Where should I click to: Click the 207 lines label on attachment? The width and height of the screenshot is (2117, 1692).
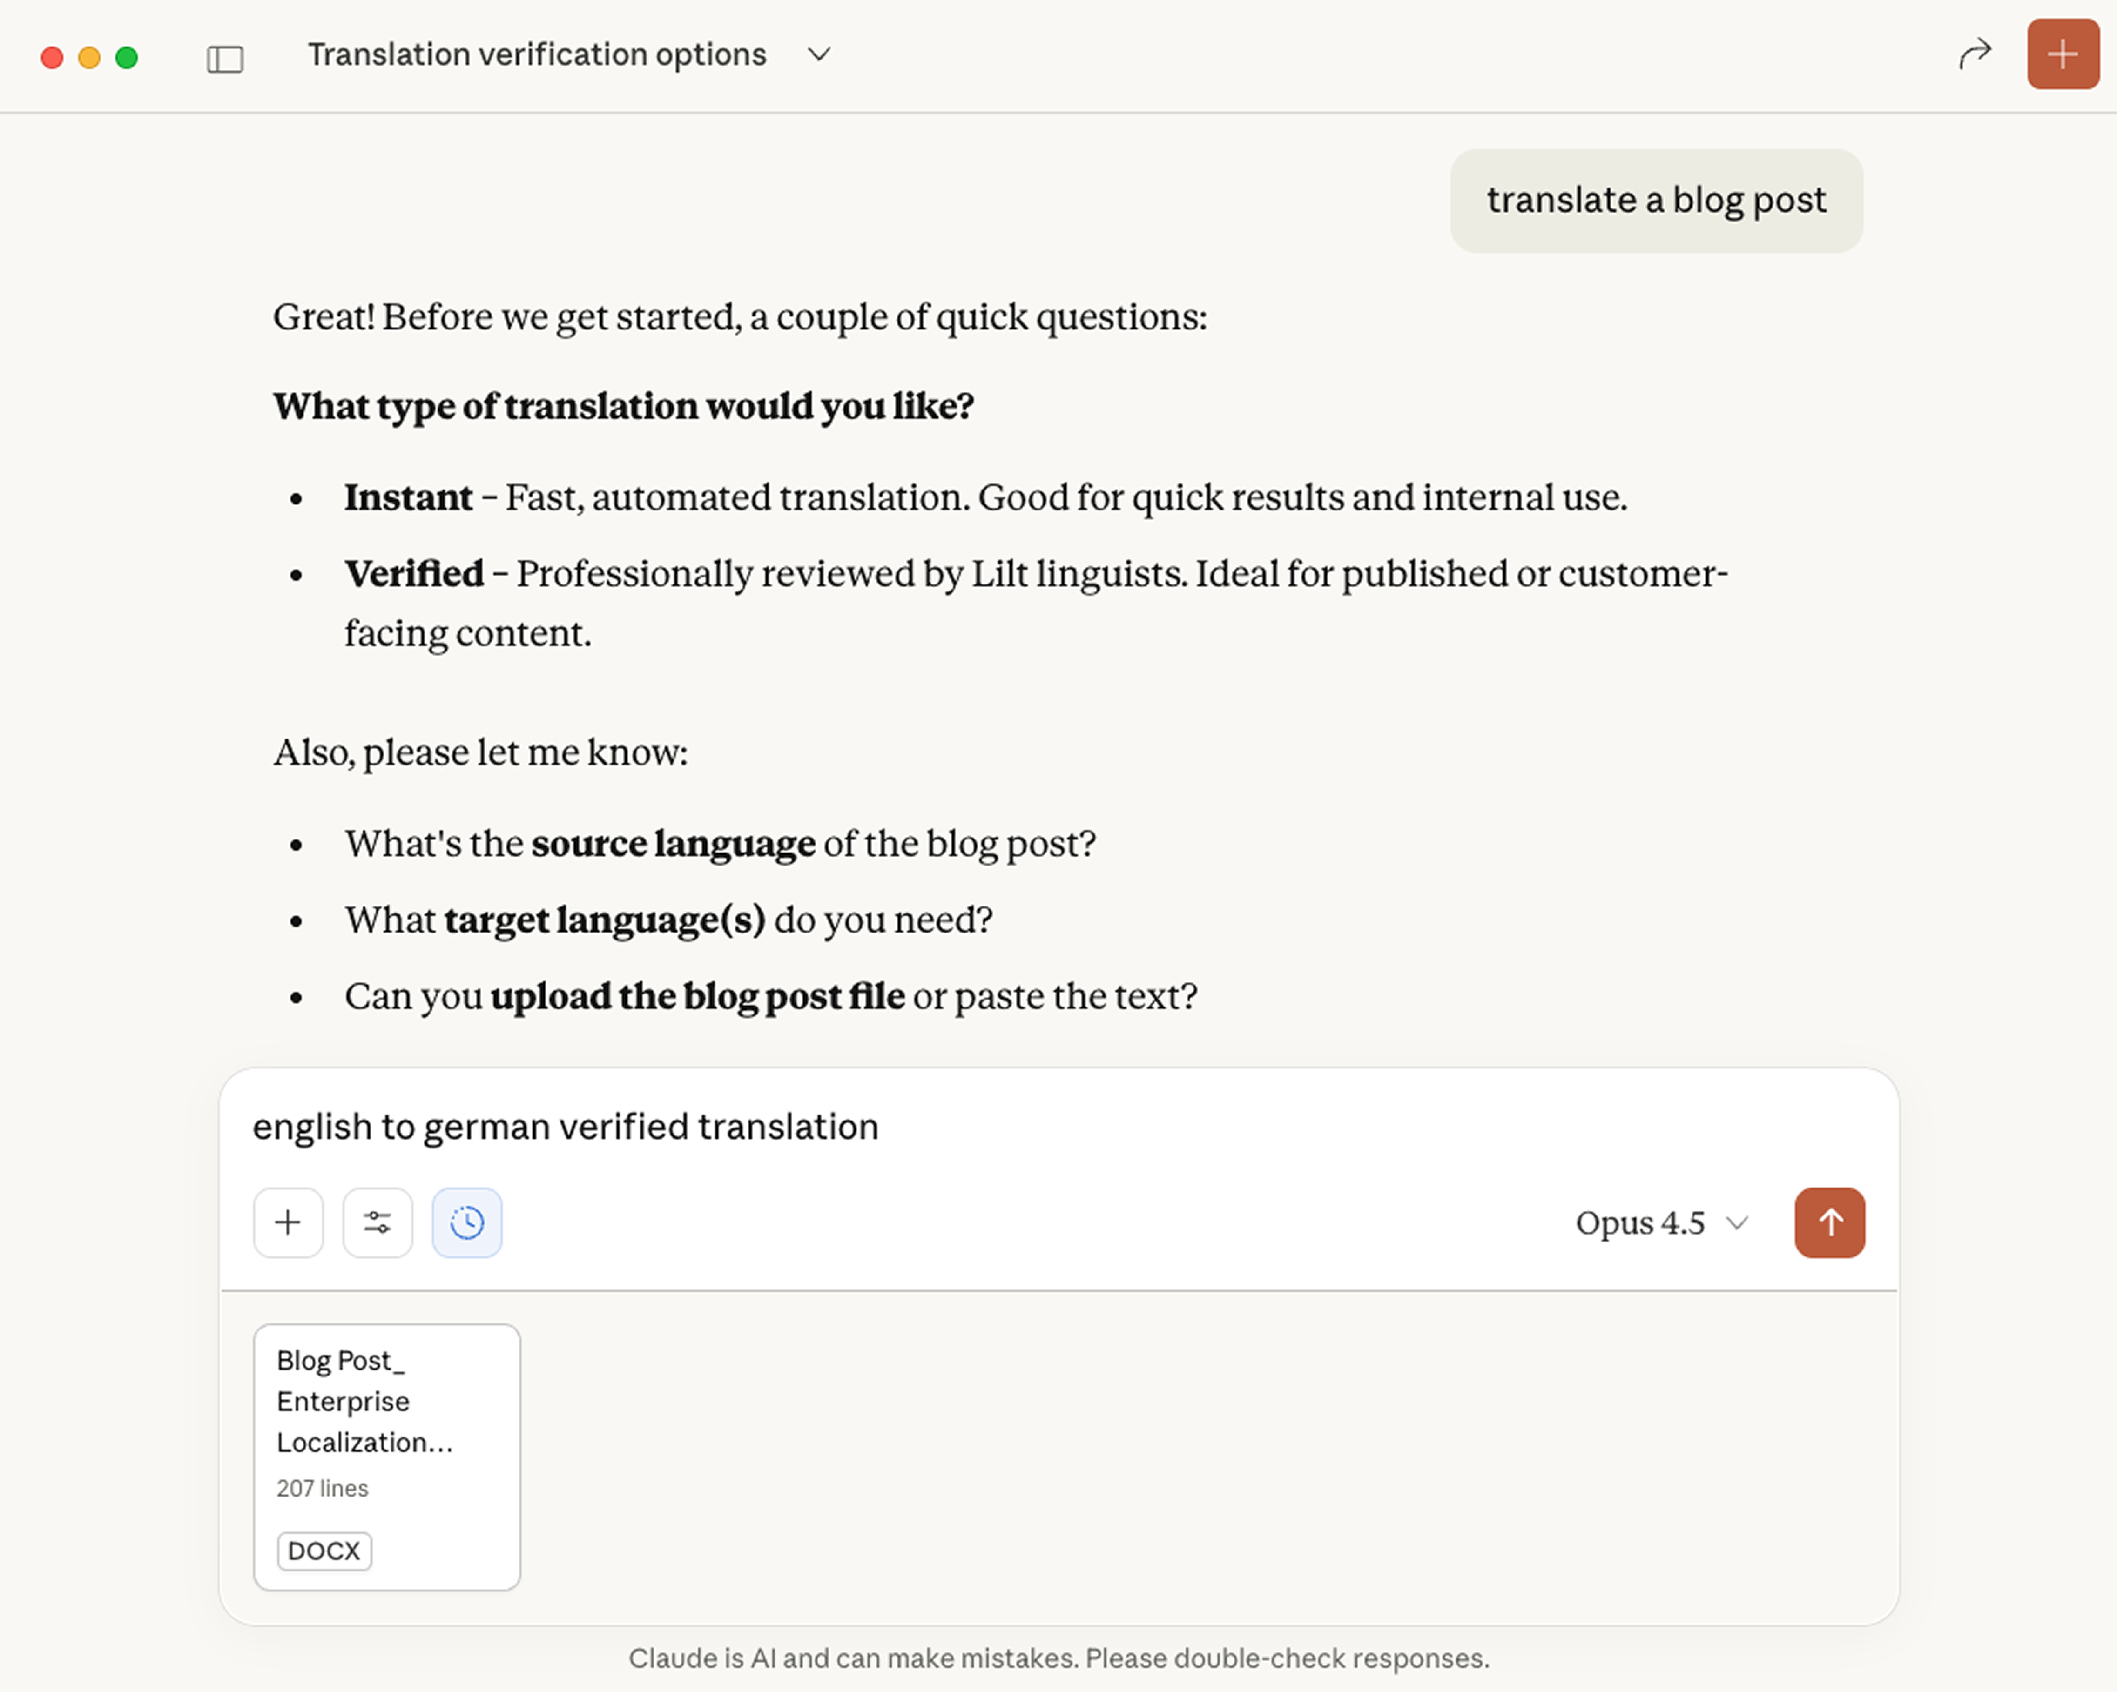(x=322, y=1488)
